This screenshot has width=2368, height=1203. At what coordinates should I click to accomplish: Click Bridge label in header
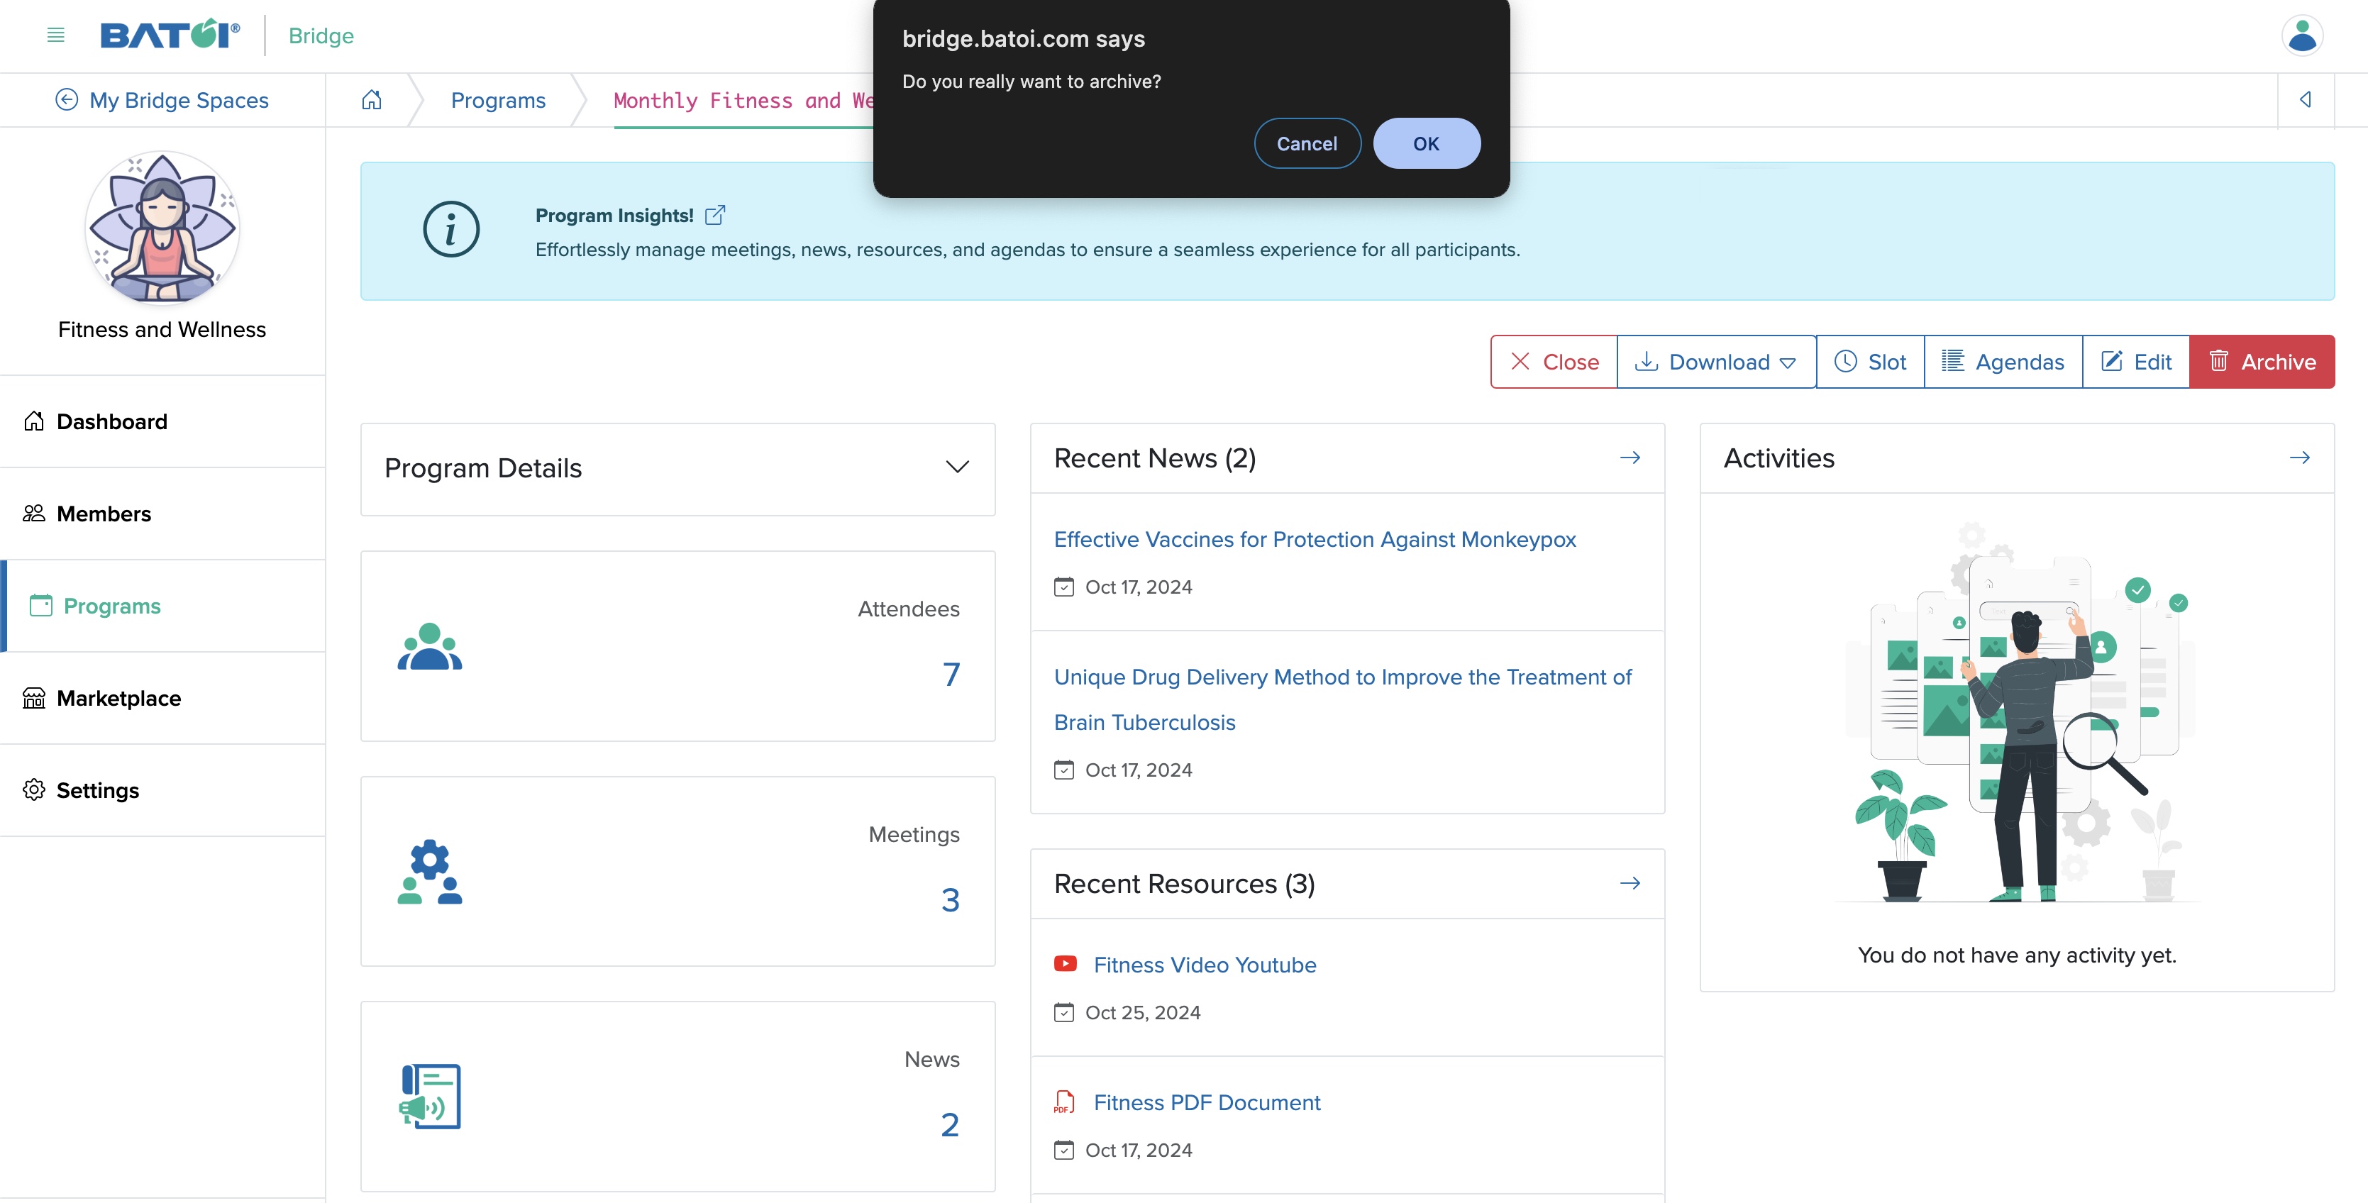(321, 36)
